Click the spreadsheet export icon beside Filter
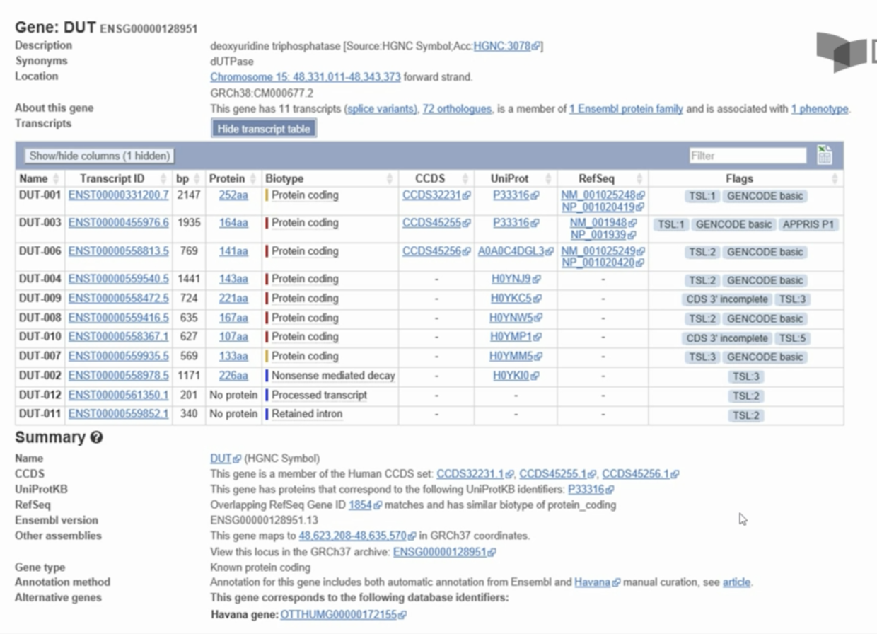 point(824,155)
